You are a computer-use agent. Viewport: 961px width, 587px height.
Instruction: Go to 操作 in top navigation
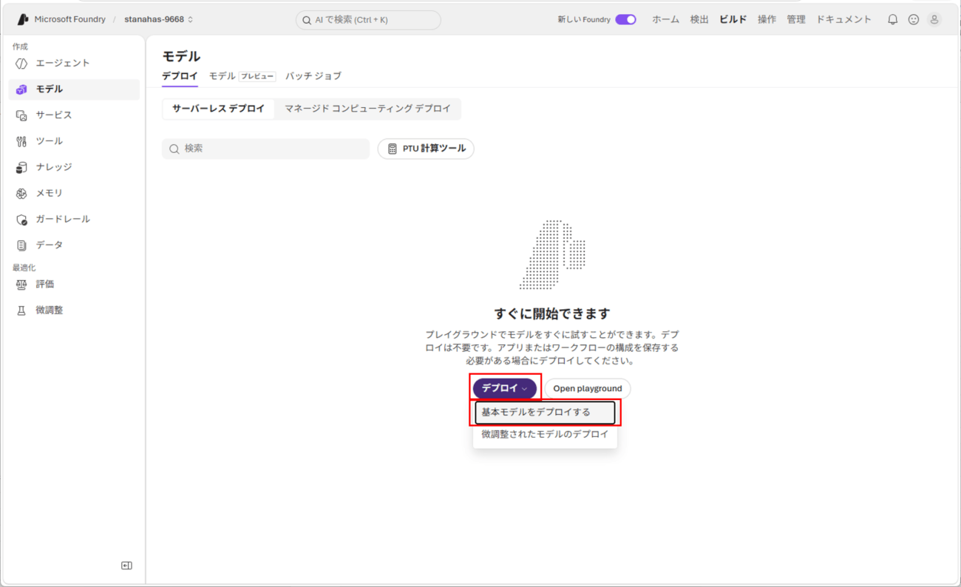[x=767, y=20]
